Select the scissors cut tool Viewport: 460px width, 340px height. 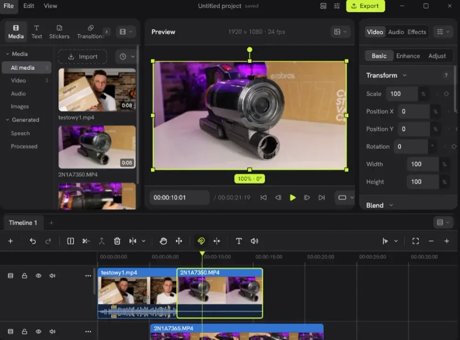pyautogui.click(x=86, y=241)
